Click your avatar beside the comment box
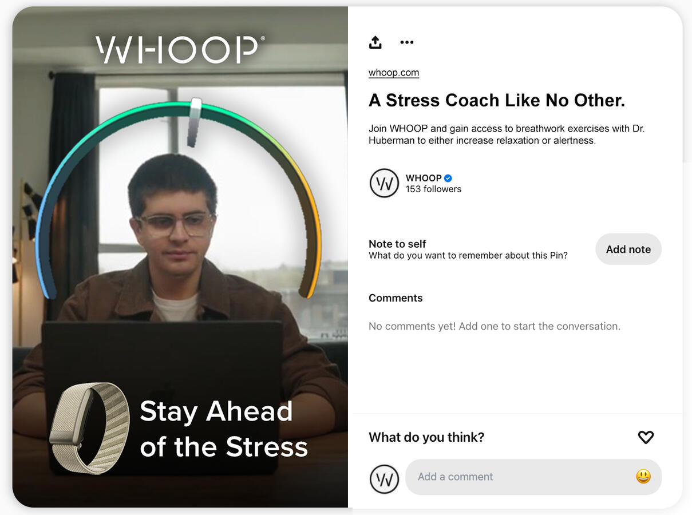Image resolution: width=692 pixels, height=515 pixels. click(x=384, y=480)
